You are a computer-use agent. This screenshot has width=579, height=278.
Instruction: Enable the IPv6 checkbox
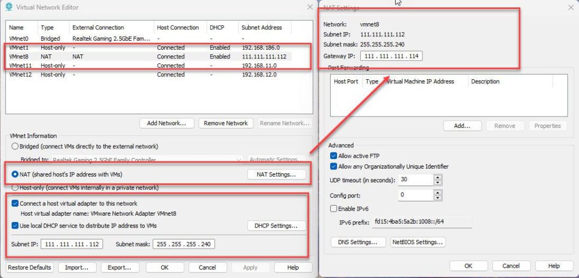(334, 209)
